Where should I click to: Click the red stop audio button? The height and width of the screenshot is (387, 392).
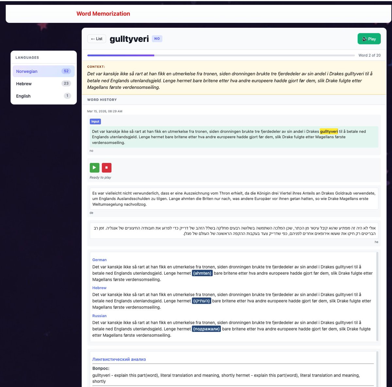click(x=106, y=168)
